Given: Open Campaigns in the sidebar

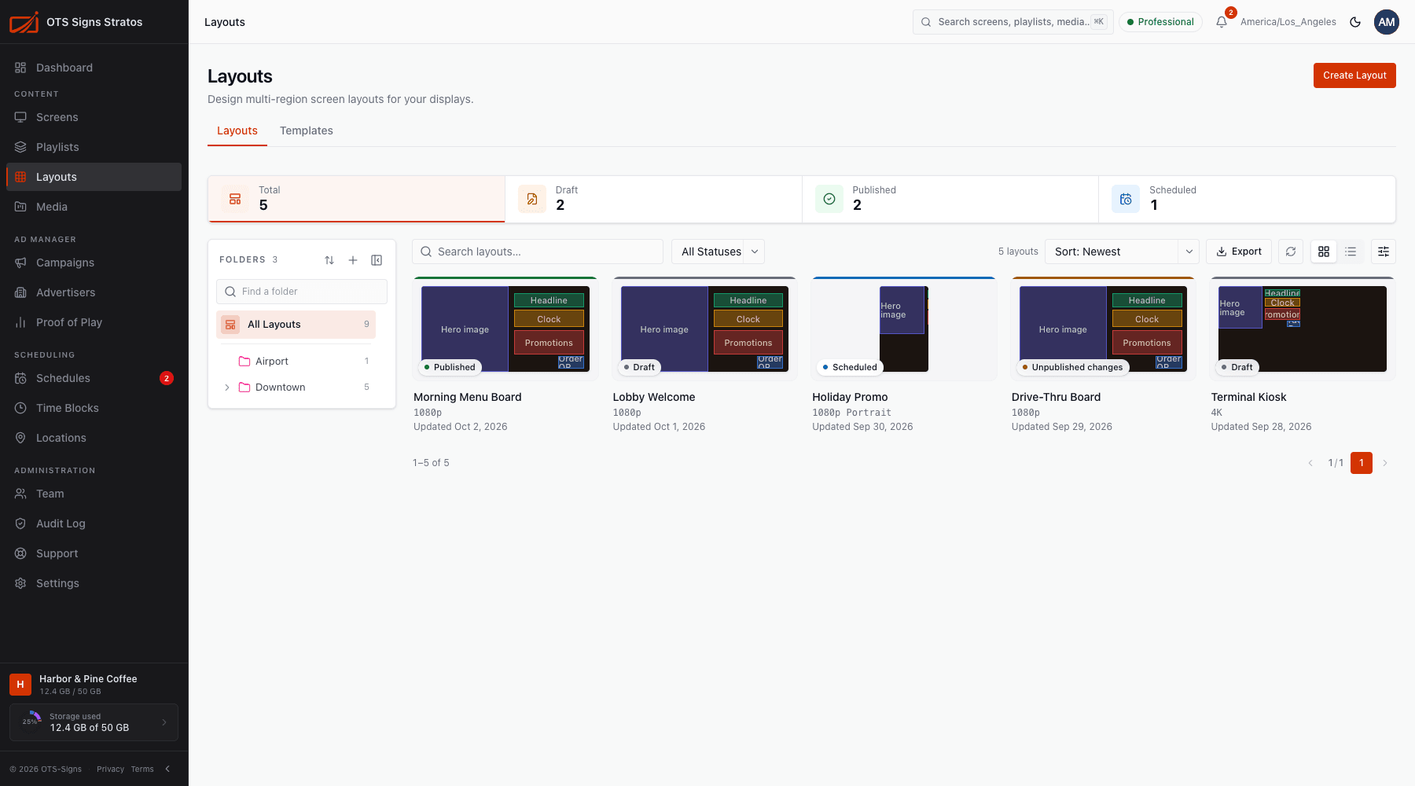Looking at the screenshot, I should [x=94, y=263].
